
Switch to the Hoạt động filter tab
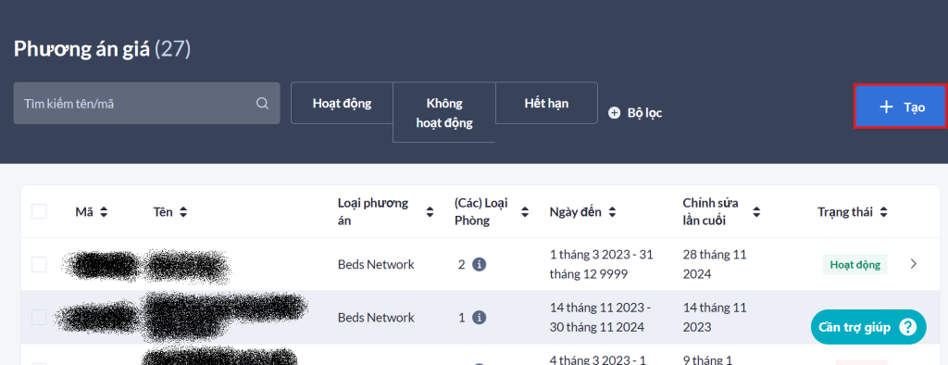343,103
